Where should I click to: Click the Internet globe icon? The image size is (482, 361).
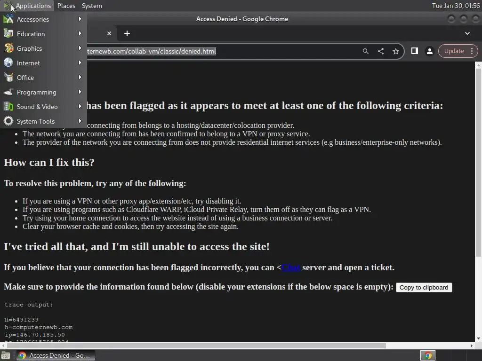pyautogui.click(x=8, y=63)
